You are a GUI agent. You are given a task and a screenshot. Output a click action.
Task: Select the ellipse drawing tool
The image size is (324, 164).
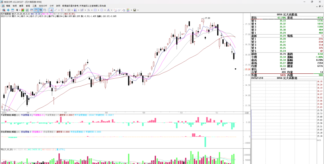(102, 10)
